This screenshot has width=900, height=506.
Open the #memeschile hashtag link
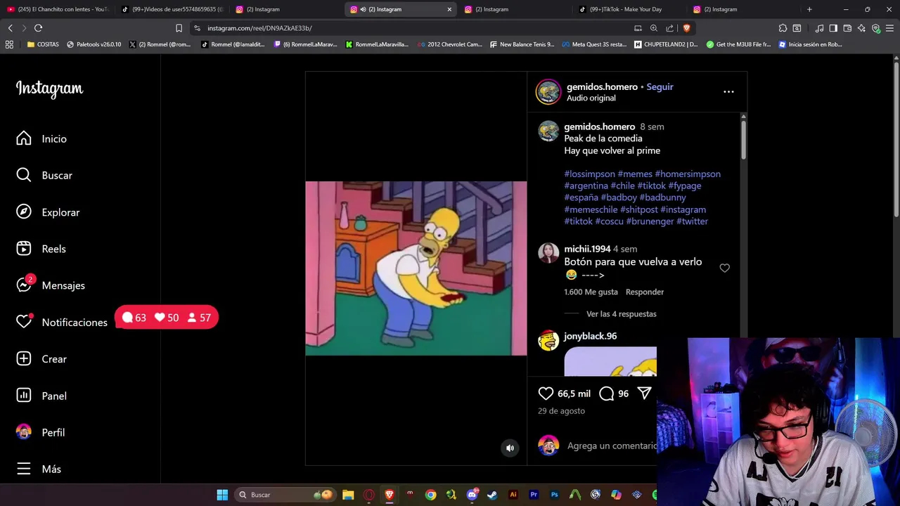(591, 209)
